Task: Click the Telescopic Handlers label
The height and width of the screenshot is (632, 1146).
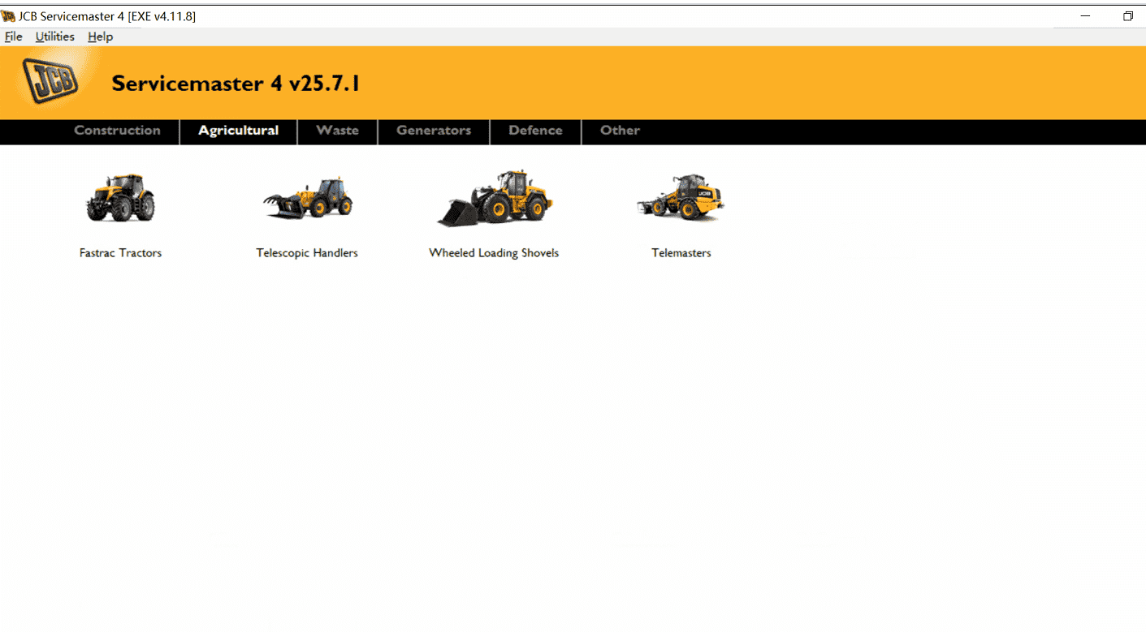Action: 307,252
